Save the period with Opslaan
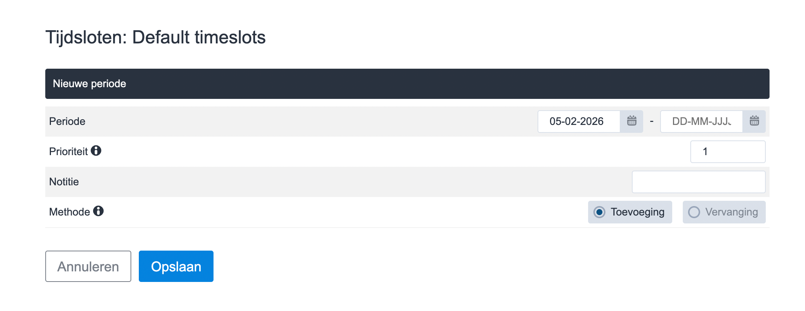 [x=176, y=266]
